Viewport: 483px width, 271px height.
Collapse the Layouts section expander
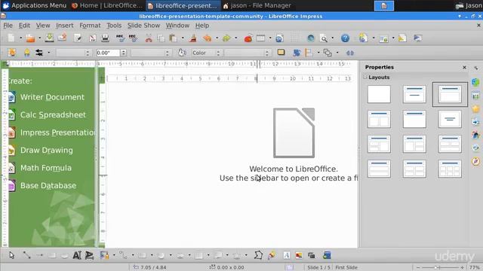coord(365,78)
